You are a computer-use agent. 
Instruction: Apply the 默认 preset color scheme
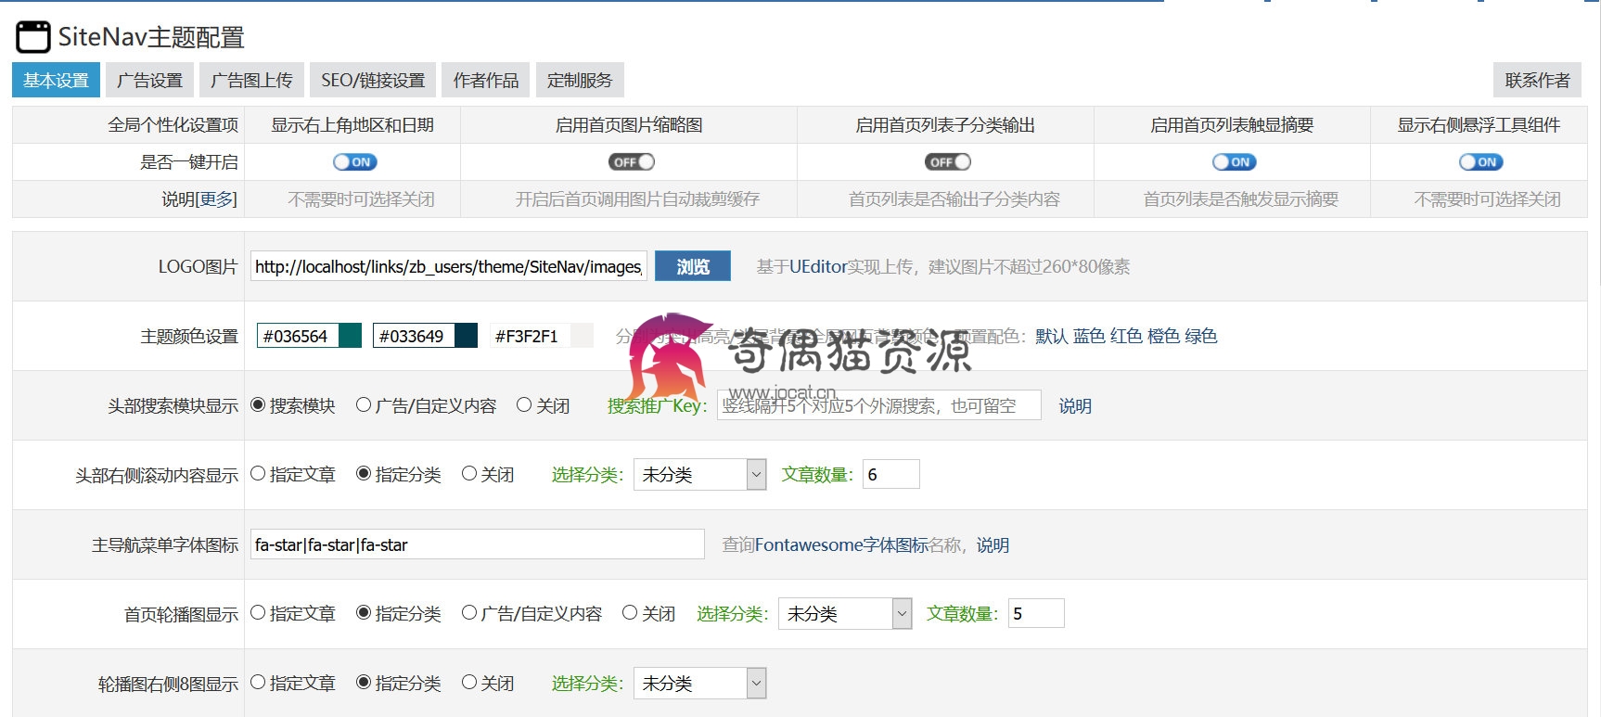[x=1052, y=336]
